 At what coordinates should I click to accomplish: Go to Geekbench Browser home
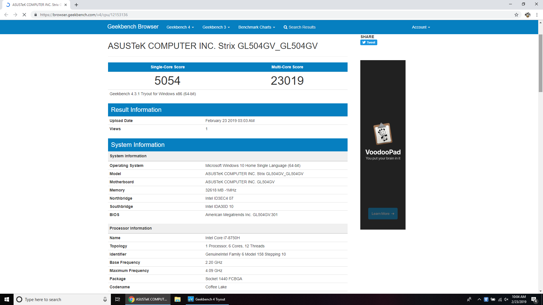[133, 27]
